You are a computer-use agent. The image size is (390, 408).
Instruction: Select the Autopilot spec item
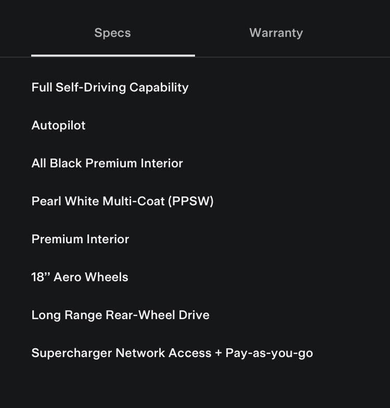[58, 125]
